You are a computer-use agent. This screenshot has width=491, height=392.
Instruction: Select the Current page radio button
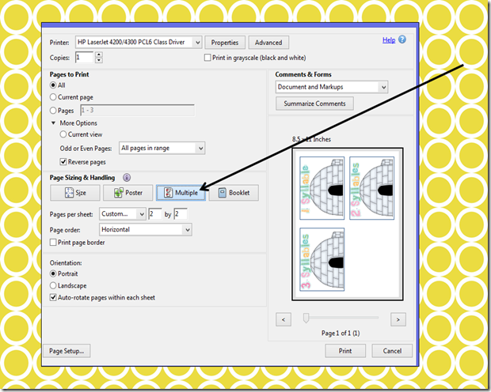(x=53, y=97)
